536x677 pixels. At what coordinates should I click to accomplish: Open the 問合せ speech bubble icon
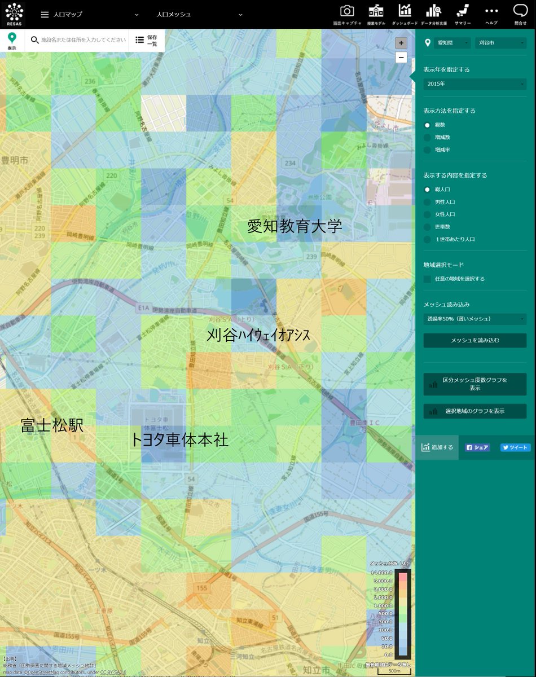(x=520, y=11)
